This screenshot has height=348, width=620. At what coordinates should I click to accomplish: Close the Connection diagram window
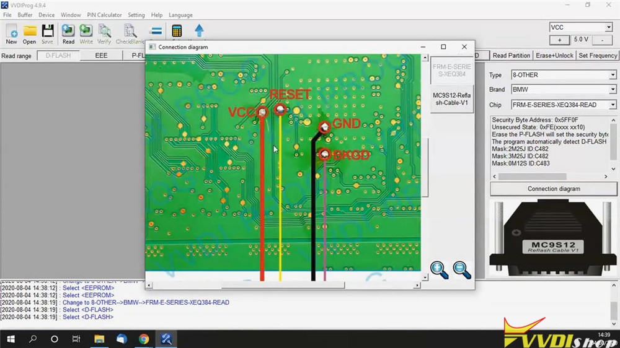pyautogui.click(x=464, y=46)
